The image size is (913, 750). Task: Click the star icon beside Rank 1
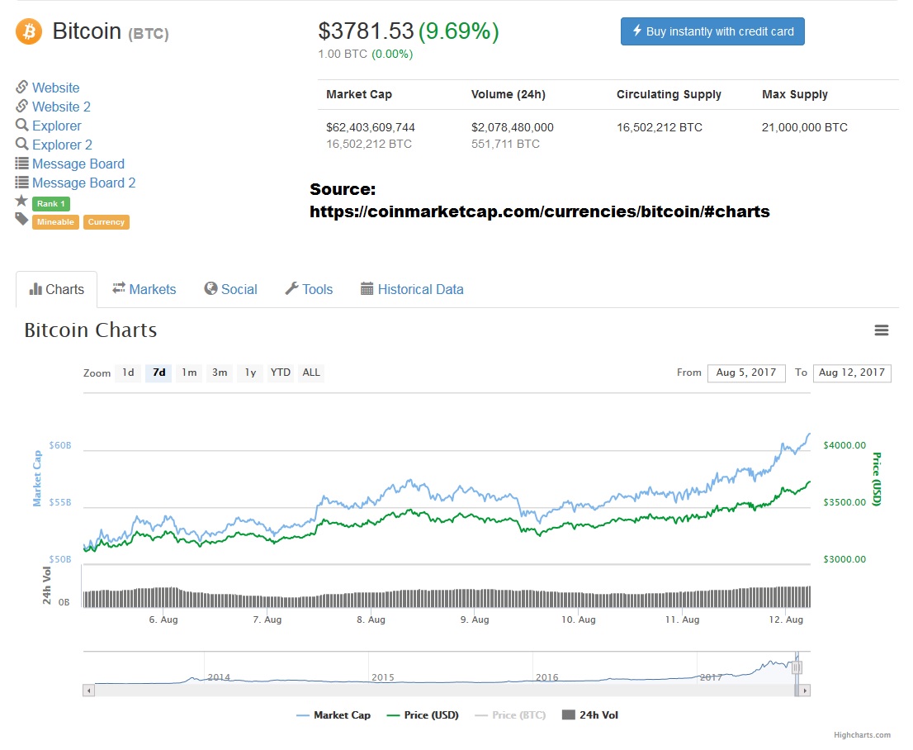(21, 201)
